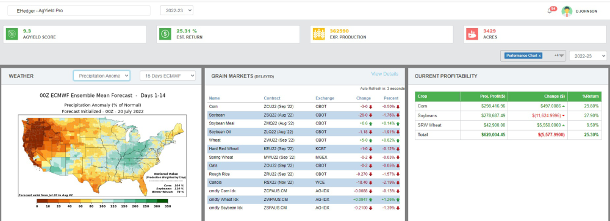
Task: Click SRW Wheat profit $42,900.00
Action: tap(495, 125)
